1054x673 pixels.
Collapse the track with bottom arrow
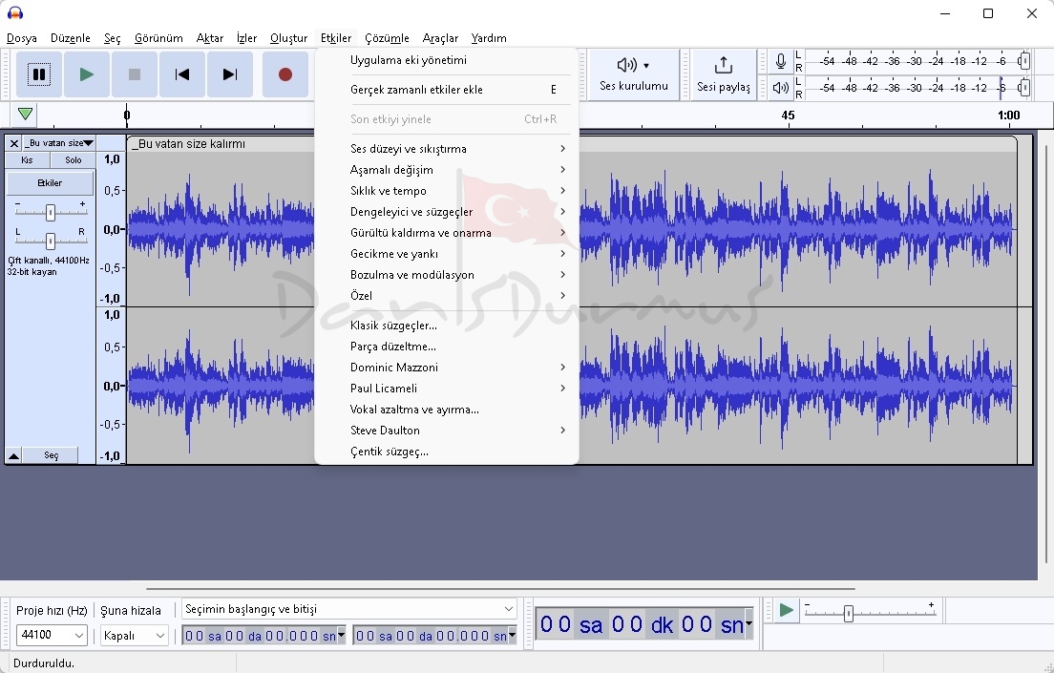[x=13, y=456]
